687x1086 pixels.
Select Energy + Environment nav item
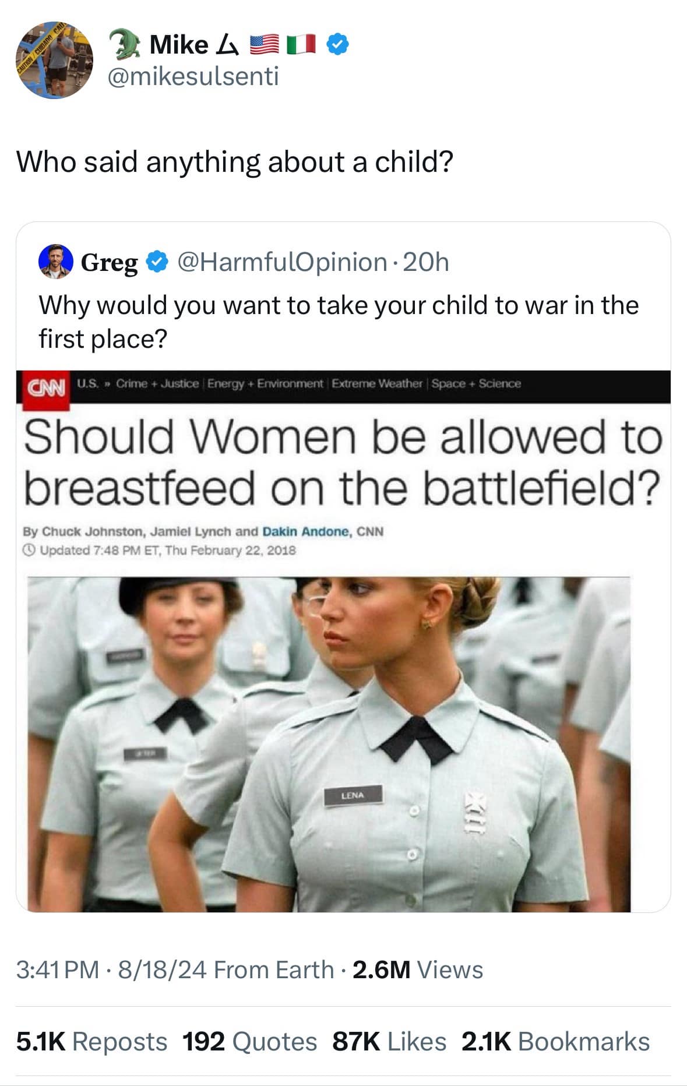coord(265,383)
